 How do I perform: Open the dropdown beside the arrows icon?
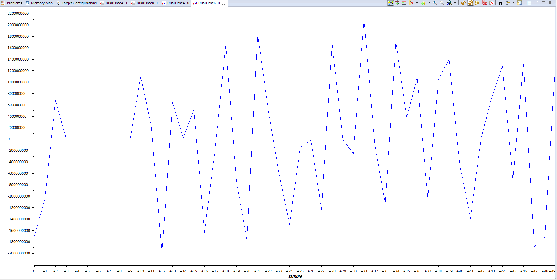pos(513,3)
